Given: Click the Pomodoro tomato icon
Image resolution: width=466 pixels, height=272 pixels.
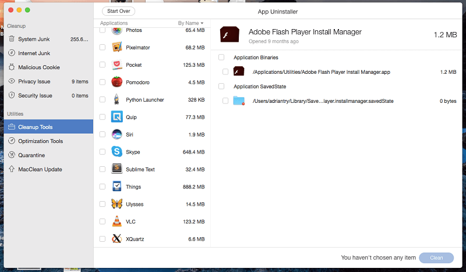Looking at the screenshot, I should [117, 82].
